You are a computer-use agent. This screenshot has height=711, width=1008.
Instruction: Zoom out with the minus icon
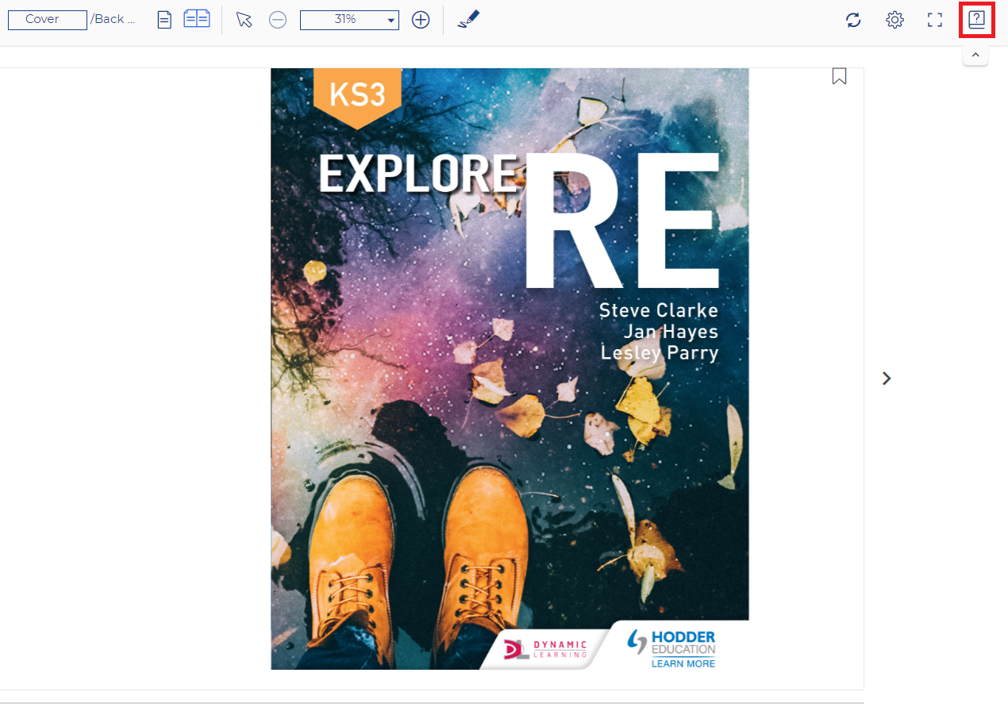[277, 20]
